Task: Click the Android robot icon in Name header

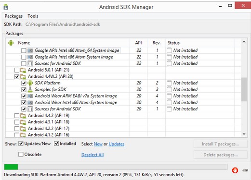Action: [11, 43]
